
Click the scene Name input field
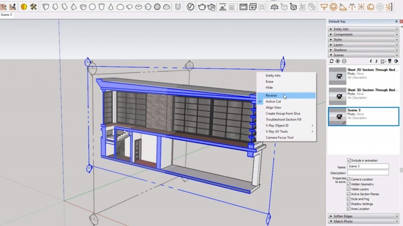368,167
